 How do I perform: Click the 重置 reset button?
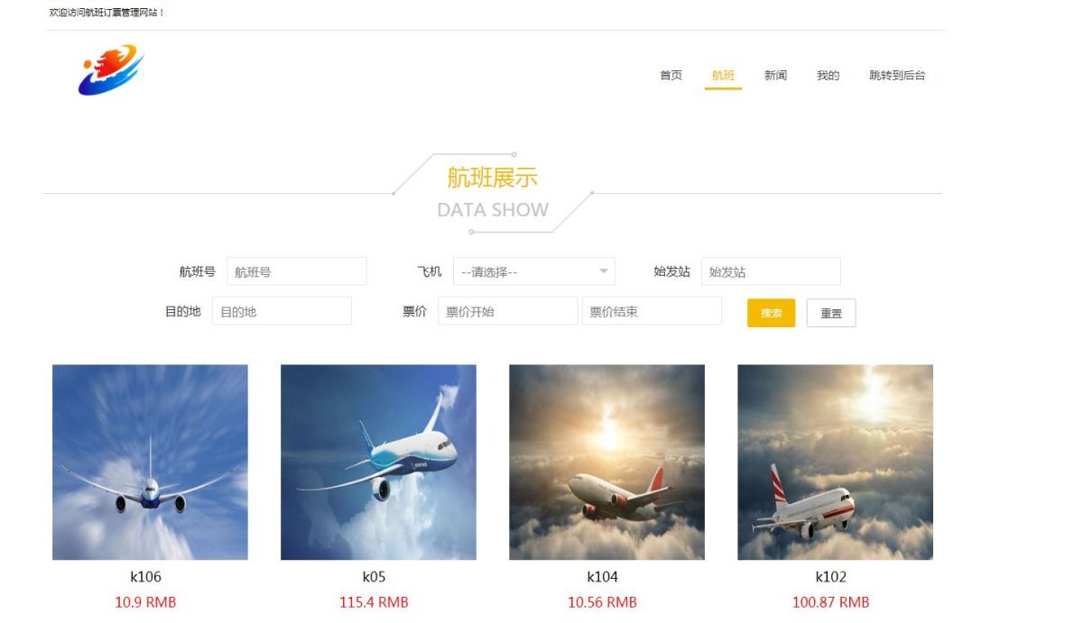tap(831, 313)
